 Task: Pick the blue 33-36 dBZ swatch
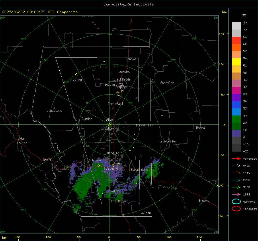point(236,105)
